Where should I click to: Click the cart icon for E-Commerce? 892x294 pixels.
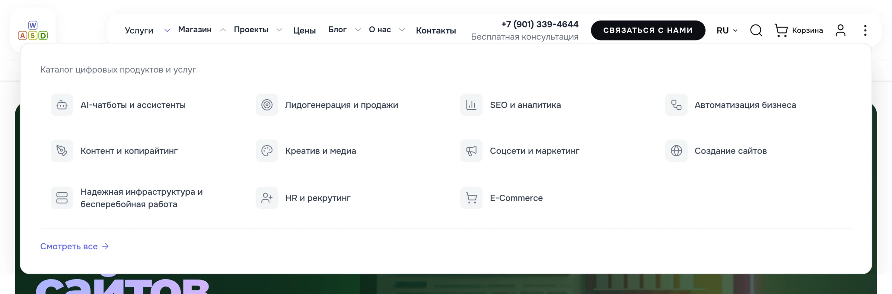pyautogui.click(x=471, y=198)
